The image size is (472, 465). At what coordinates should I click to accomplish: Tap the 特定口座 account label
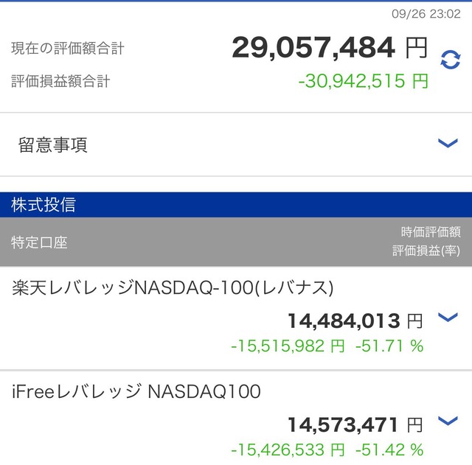(x=39, y=242)
